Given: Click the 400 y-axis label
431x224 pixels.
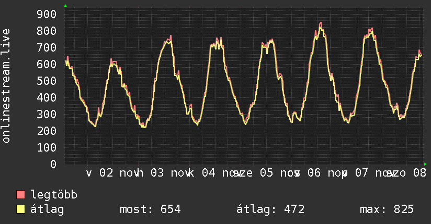Looking at the screenshot, I should 47,97.
